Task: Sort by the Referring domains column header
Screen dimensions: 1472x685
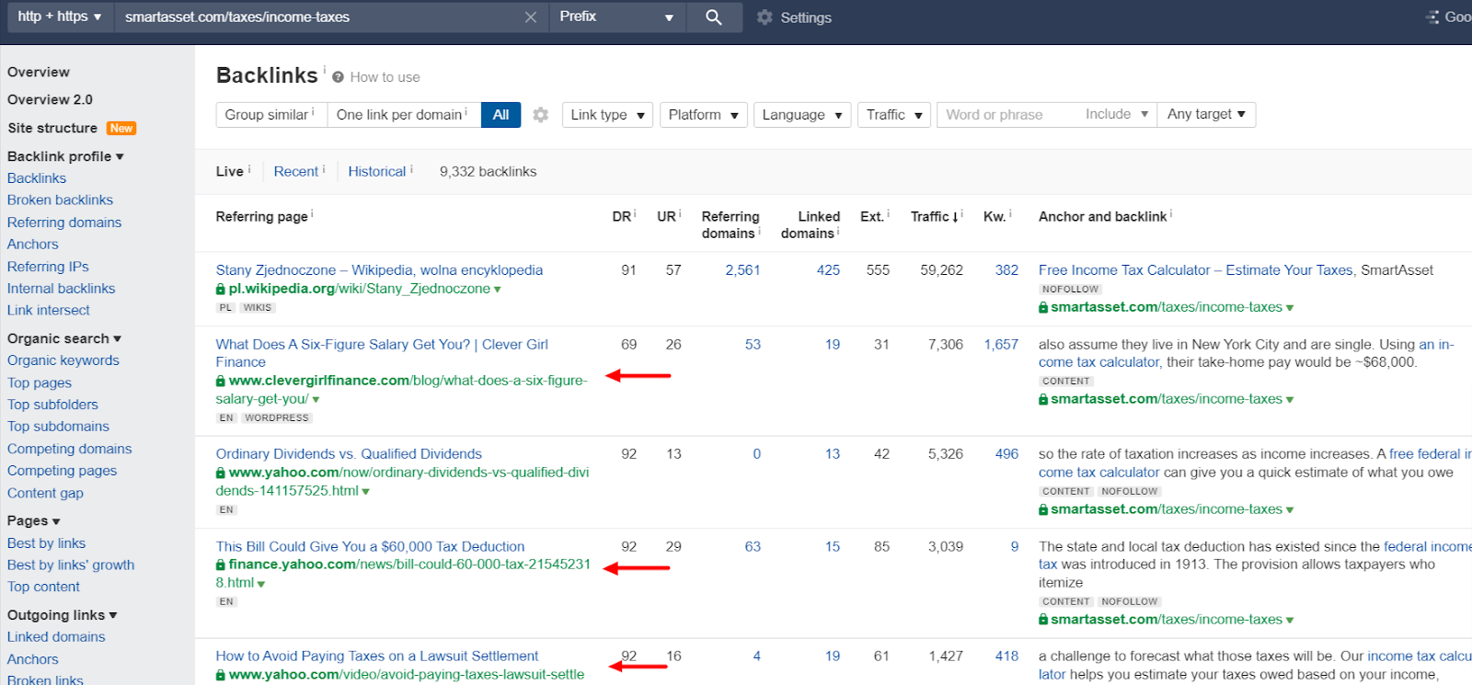Action: click(730, 224)
